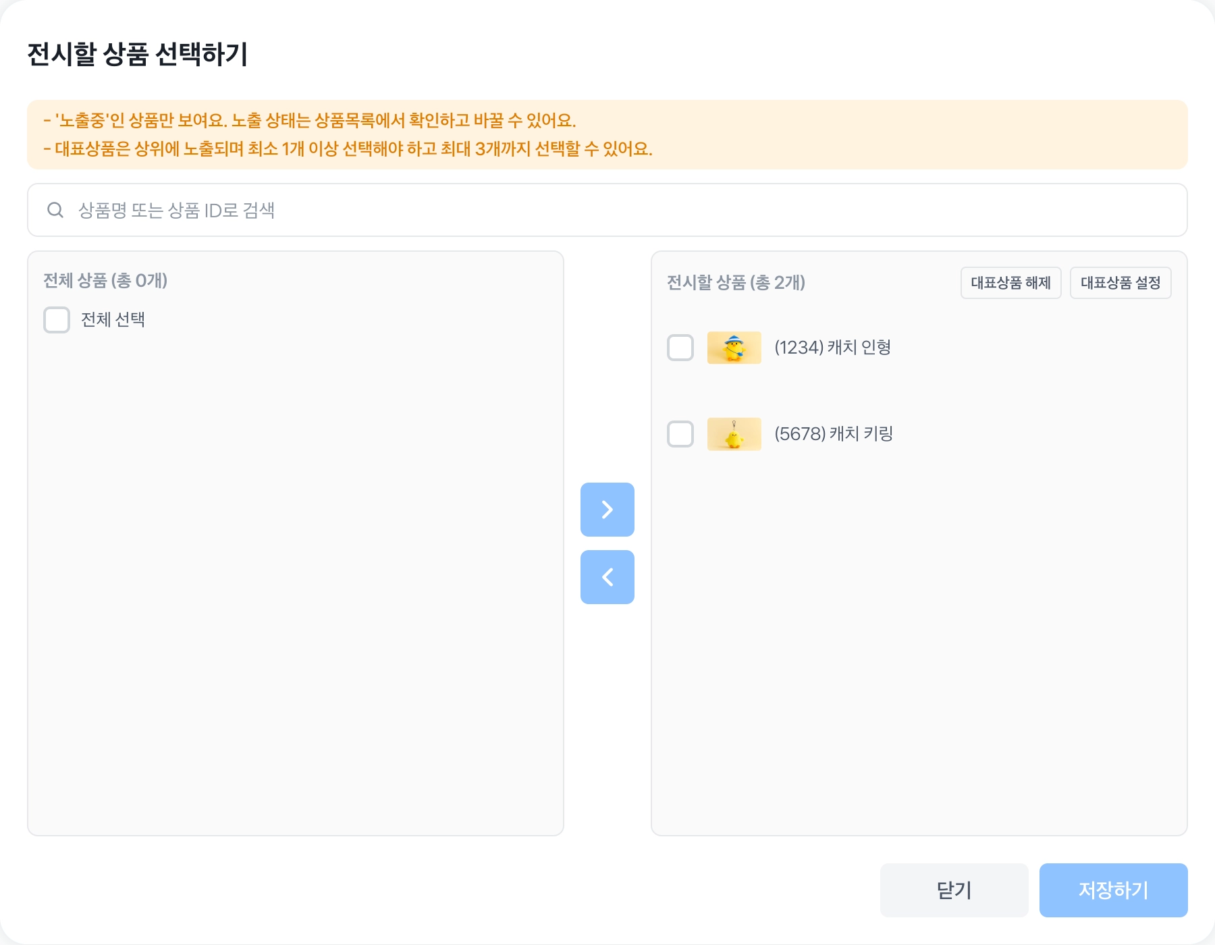Click the 전시할 상품 (총 2개) header
The width and height of the screenshot is (1215, 945).
pos(736,283)
